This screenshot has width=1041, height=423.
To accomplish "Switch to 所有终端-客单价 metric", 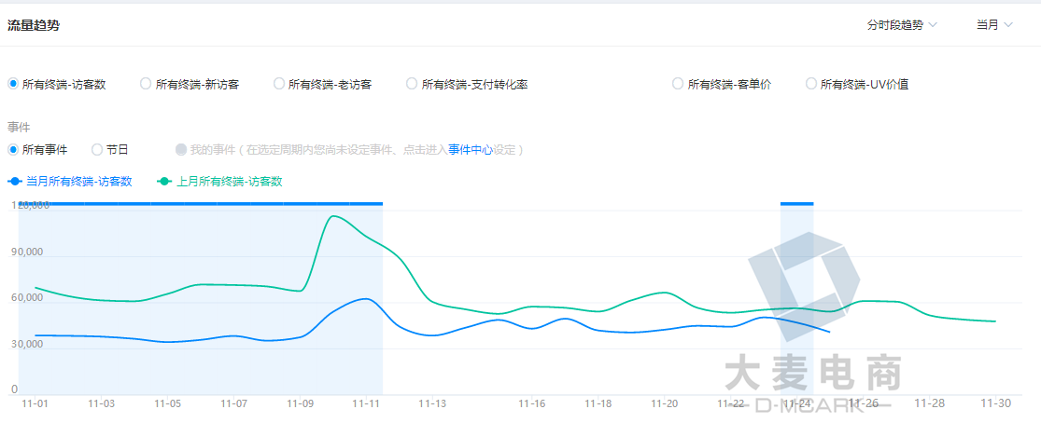I will point(678,84).
